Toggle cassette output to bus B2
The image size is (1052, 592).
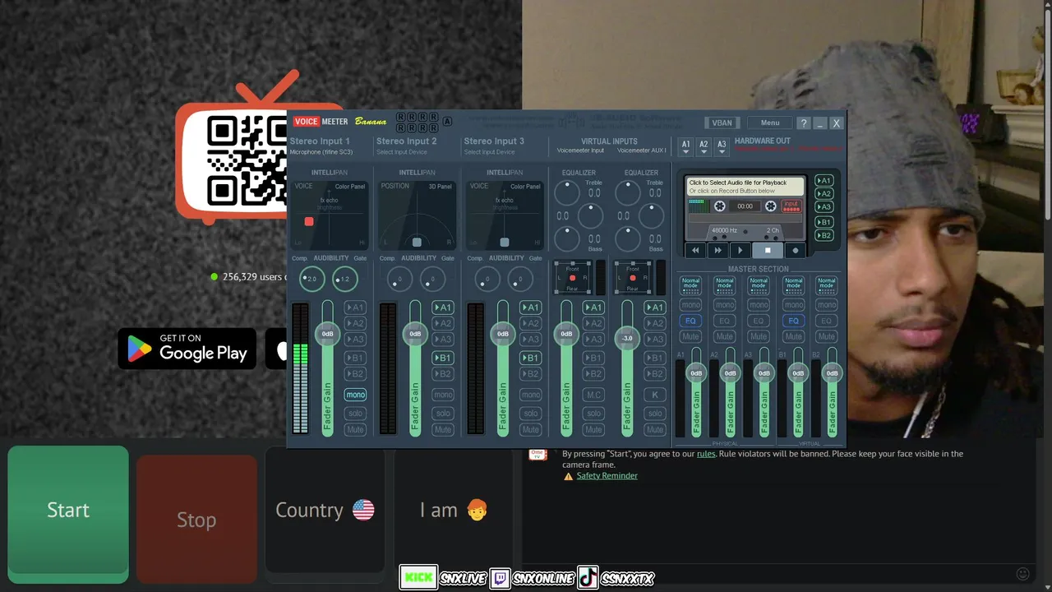coord(824,236)
